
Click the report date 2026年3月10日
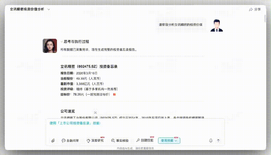[87, 73]
